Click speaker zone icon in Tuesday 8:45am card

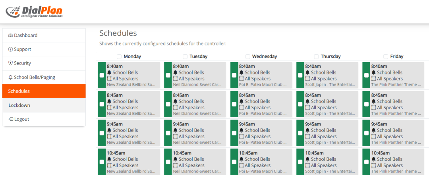tap(175, 108)
